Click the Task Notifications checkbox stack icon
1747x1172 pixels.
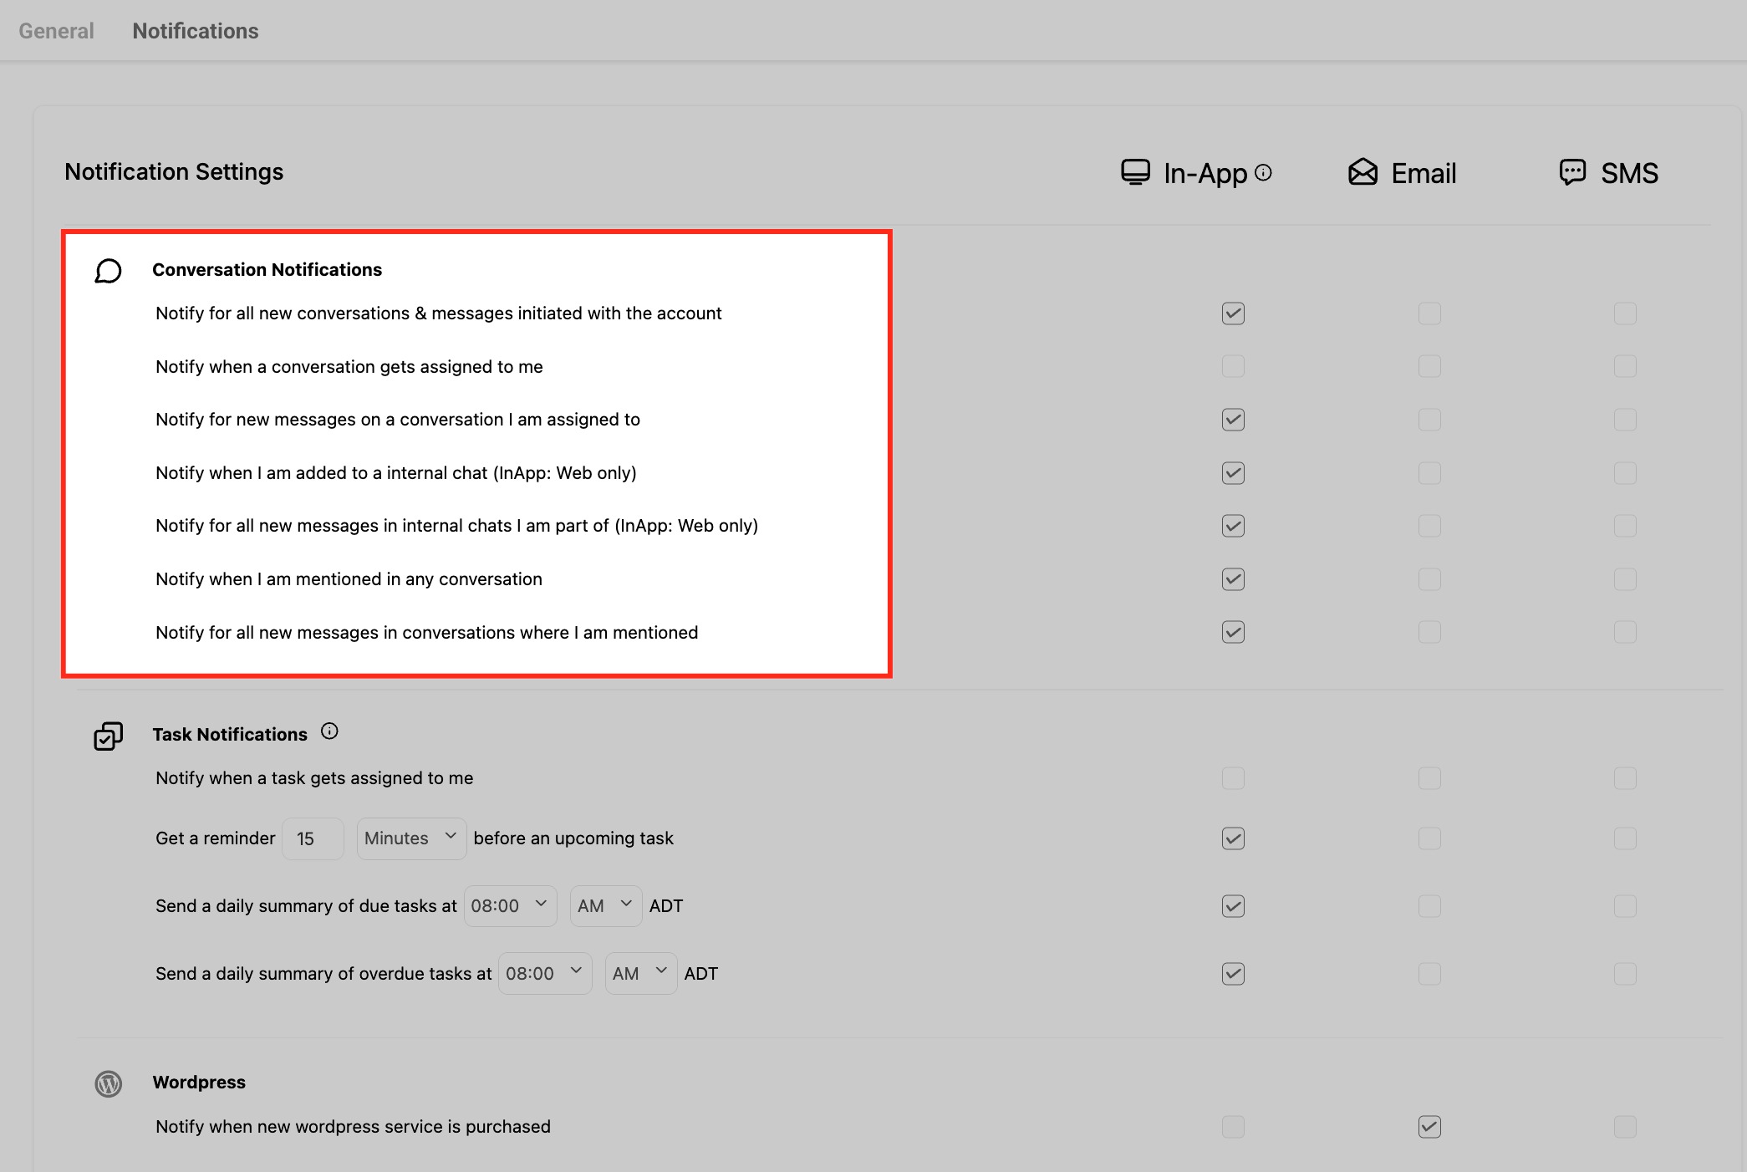pyautogui.click(x=108, y=736)
